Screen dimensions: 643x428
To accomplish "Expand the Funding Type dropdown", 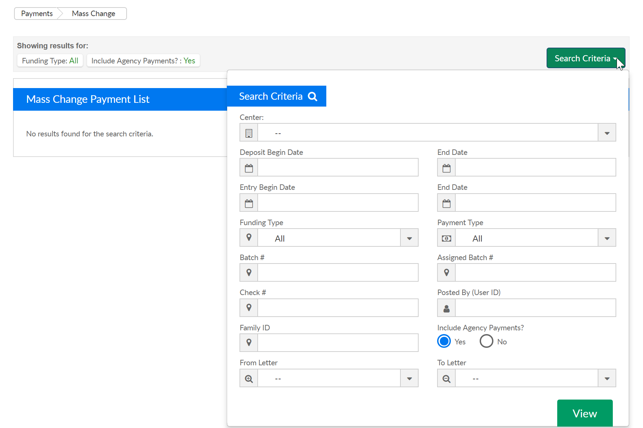I will (x=409, y=238).
